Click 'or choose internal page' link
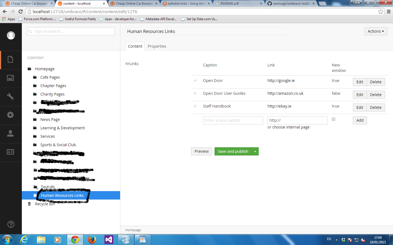Image resolution: width=393 pixels, height=245 pixels. click(288, 127)
